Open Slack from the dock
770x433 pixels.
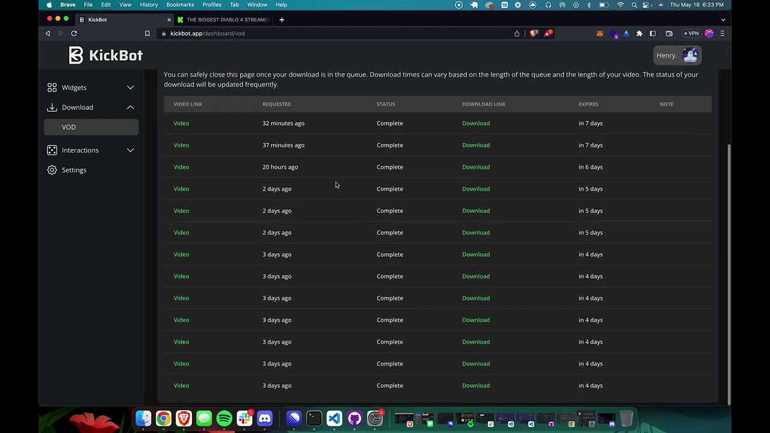[x=245, y=419]
